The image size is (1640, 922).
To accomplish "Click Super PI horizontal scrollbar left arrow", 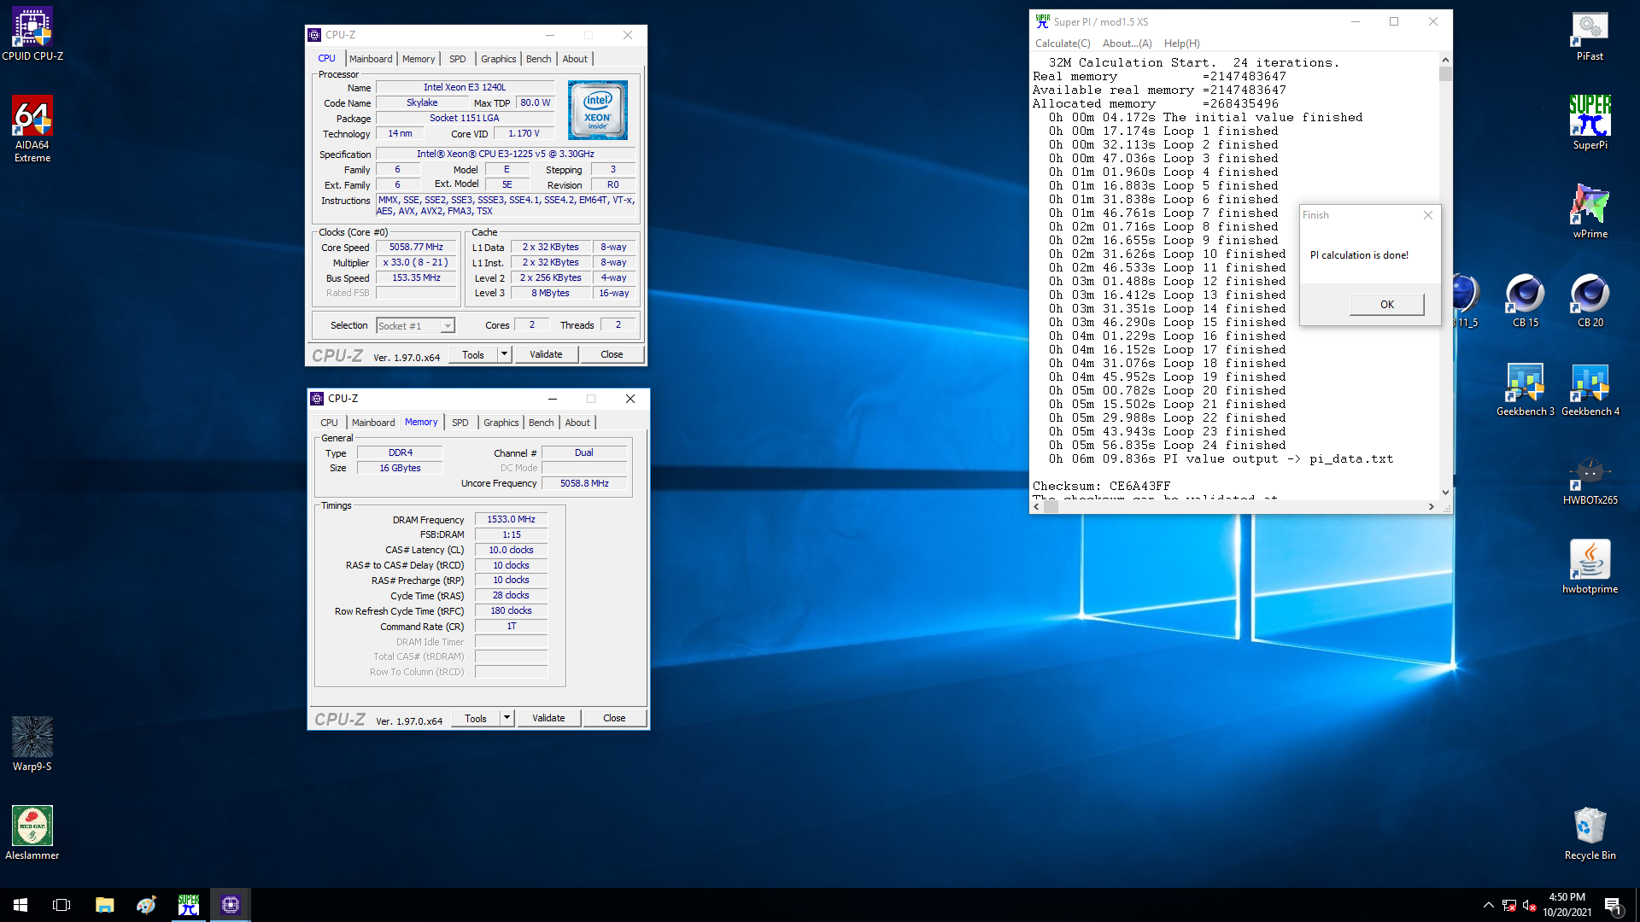I will coord(1037,506).
